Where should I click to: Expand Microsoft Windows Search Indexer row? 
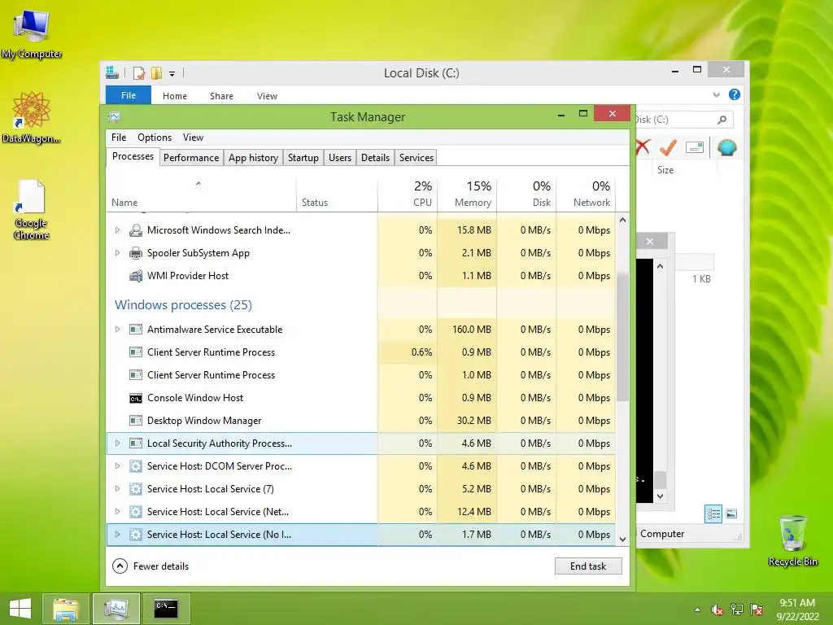pos(117,230)
